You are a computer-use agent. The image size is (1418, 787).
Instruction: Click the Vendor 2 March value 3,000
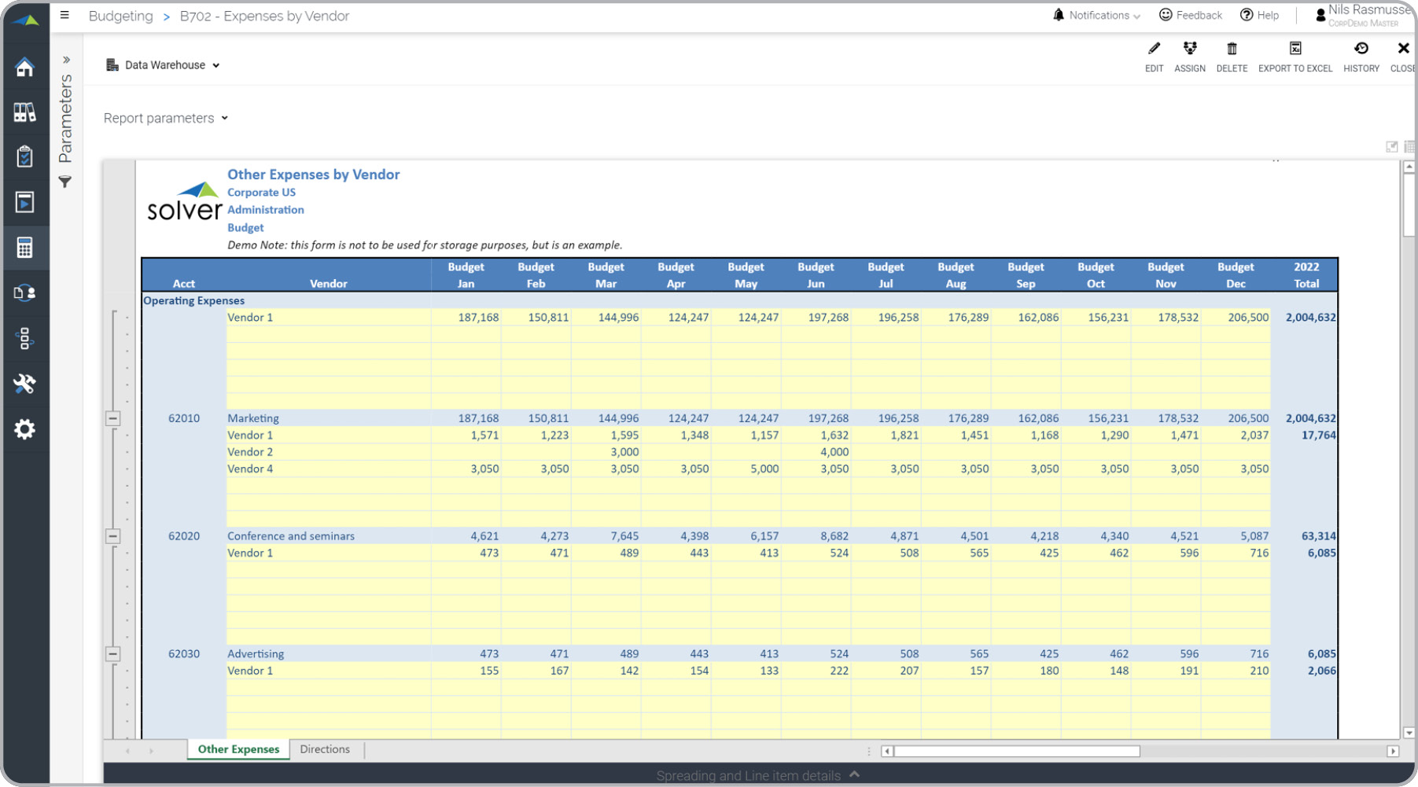[624, 452]
